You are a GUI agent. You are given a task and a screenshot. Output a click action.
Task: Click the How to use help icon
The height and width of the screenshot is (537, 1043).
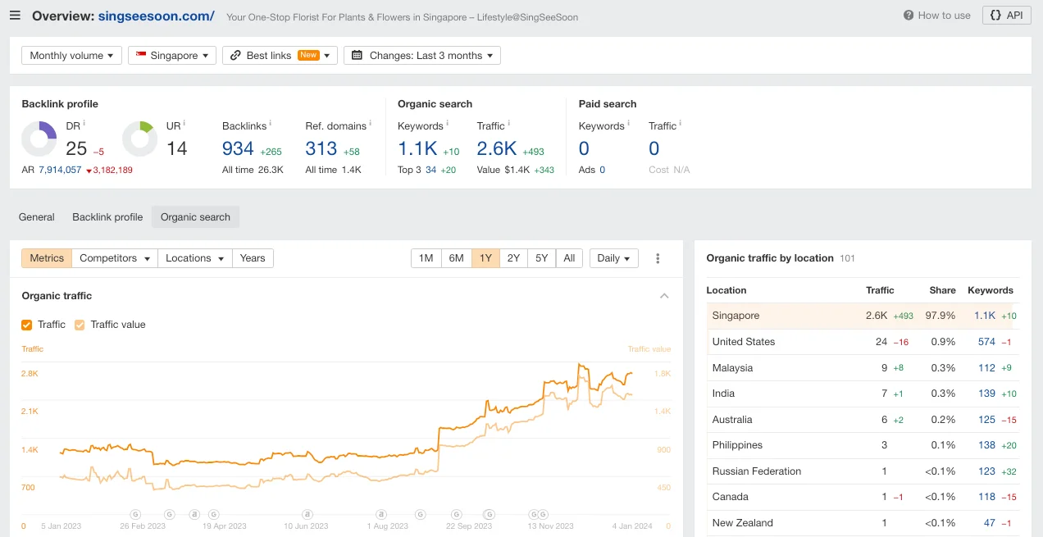point(909,16)
